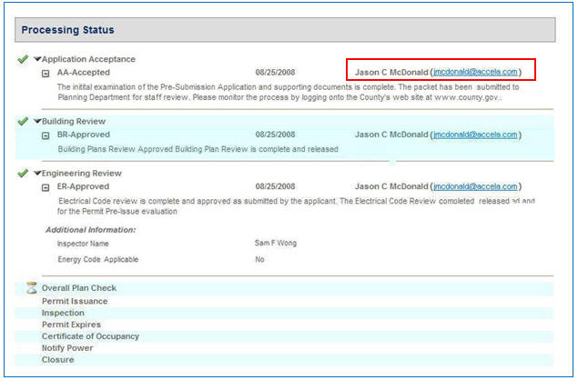578x380 pixels.
Task: Select the Permit Expires step
Action: click(71, 325)
